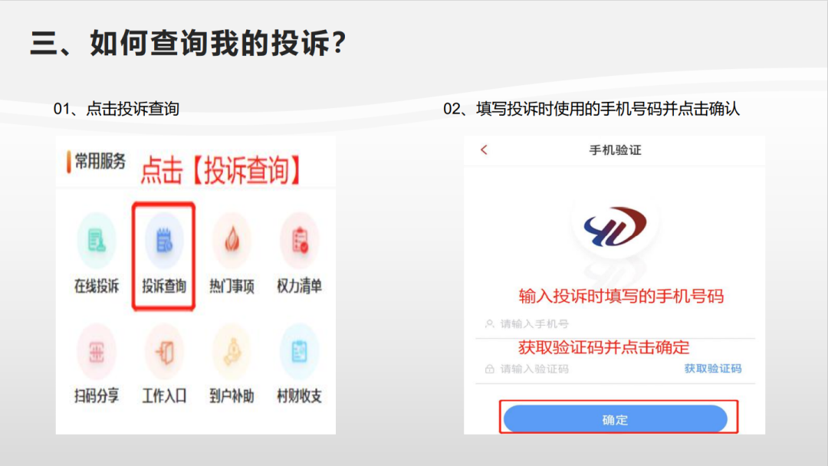Image resolution: width=828 pixels, height=466 pixels.
Task: Open the 权力清单 clipboard icon
Action: click(x=300, y=241)
